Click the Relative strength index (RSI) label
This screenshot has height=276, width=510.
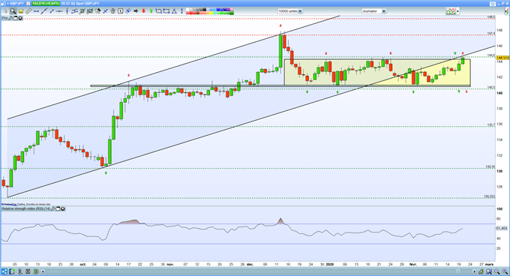[x=26, y=208]
